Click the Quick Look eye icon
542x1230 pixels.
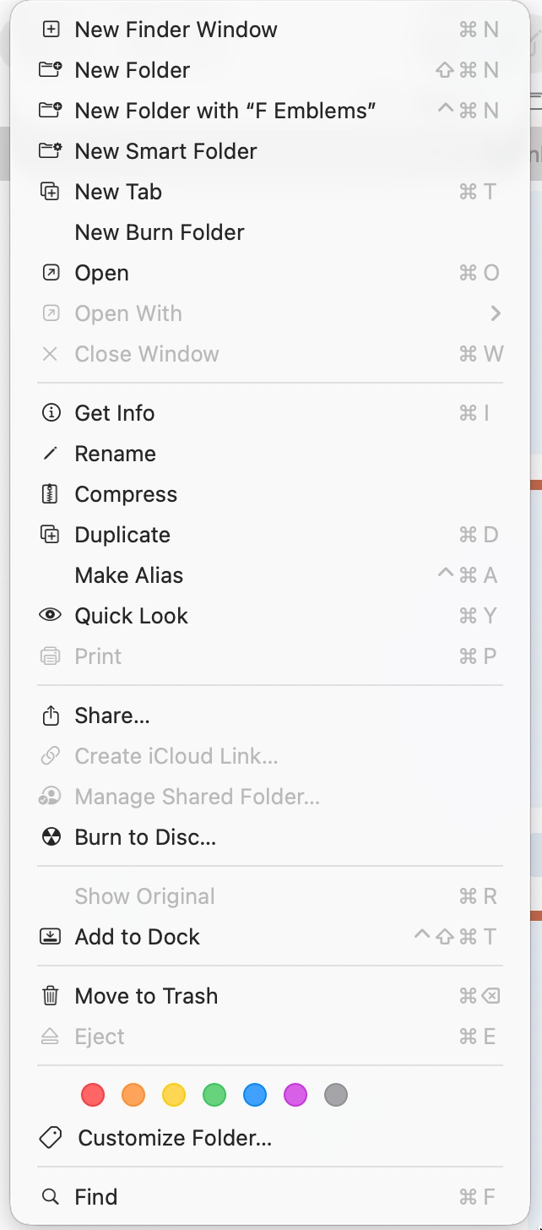(51, 616)
